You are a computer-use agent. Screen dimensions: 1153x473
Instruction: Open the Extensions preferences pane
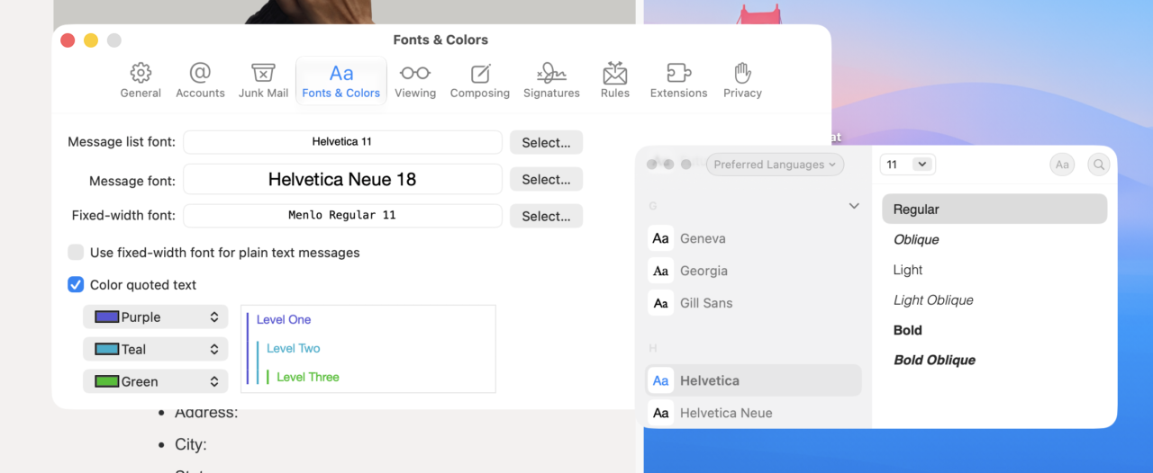[x=678, y=81]
